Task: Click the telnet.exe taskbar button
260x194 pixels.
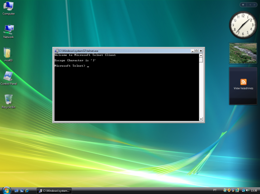Action: pos(54,191)
